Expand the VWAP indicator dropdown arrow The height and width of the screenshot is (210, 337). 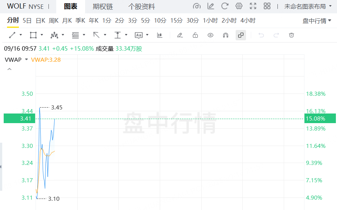(26, 59)
